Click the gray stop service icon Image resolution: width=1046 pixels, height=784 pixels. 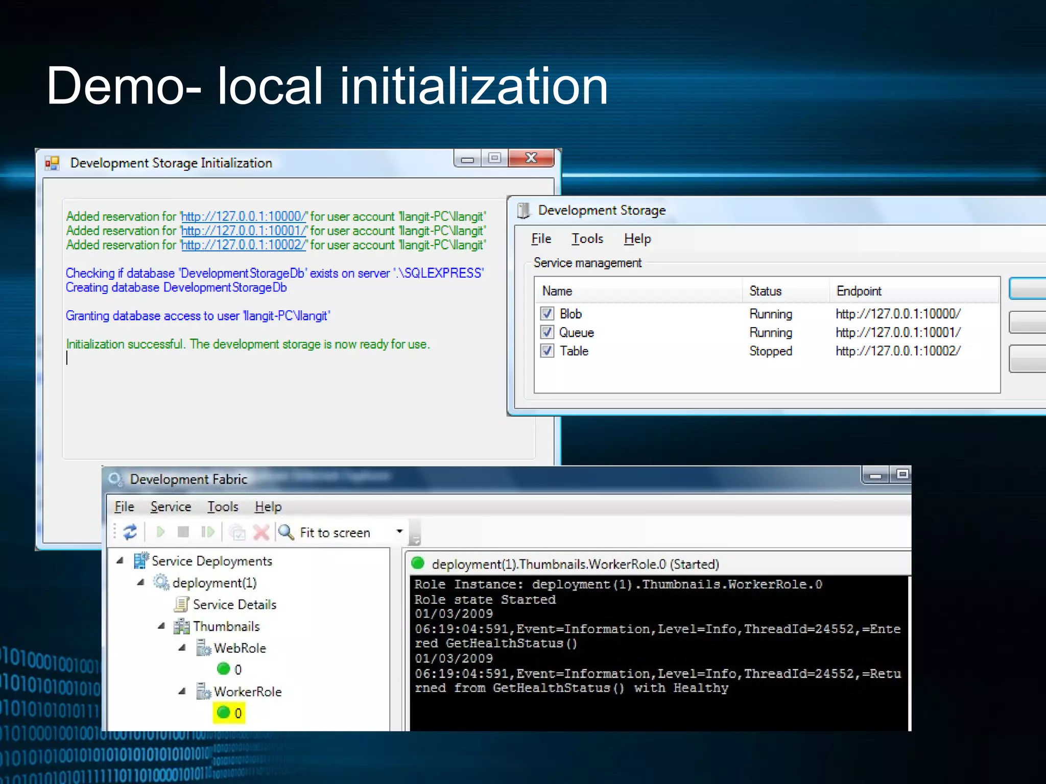tap(183, 532)
